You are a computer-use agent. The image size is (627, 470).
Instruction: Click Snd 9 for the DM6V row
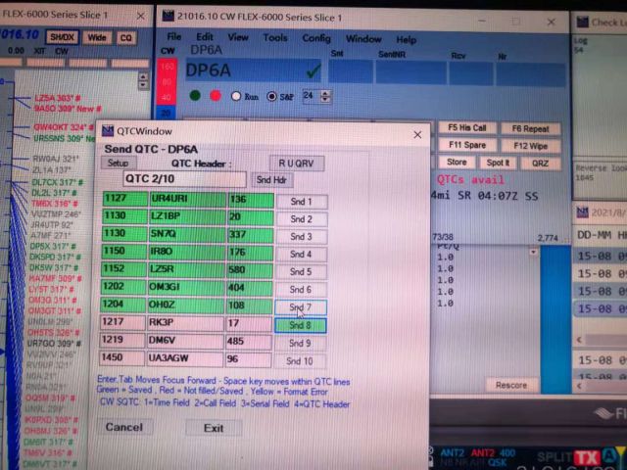(300, 343)
